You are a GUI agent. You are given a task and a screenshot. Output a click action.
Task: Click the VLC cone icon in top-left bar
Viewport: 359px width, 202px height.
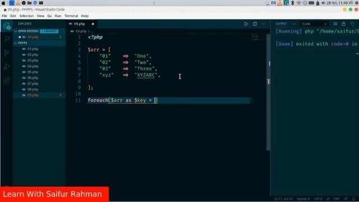[17, 3]
